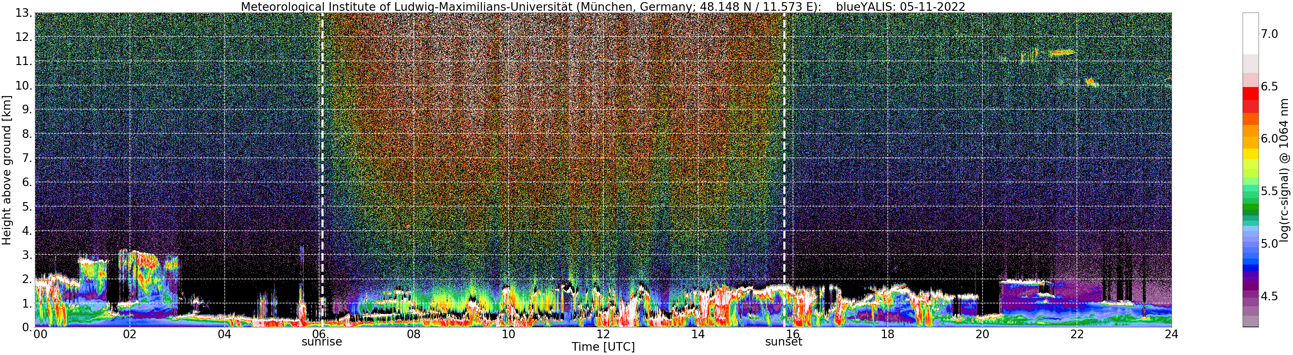The width and height of the screenshot is (1293, 355).
Task: Click the x-axis tick label '24'
Action: coord(1171,334)
